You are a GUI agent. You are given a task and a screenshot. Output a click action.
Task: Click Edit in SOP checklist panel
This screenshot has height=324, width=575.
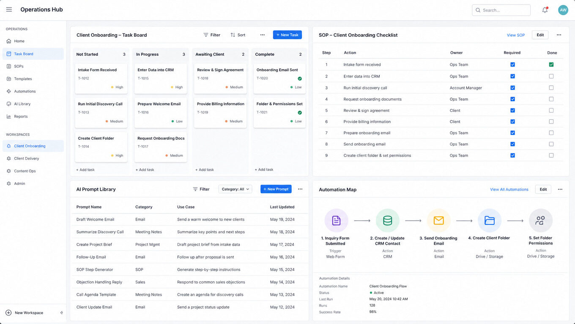[540, 35]
